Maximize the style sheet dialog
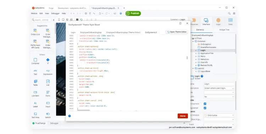This screenshot has width=266, height=134. click(x=180, y=23)
